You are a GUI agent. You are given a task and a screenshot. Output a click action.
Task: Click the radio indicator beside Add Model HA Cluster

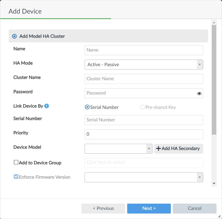14,36
